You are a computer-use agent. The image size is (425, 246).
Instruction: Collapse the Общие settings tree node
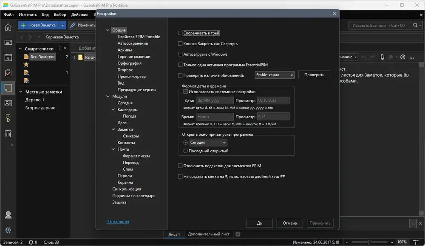108,30
